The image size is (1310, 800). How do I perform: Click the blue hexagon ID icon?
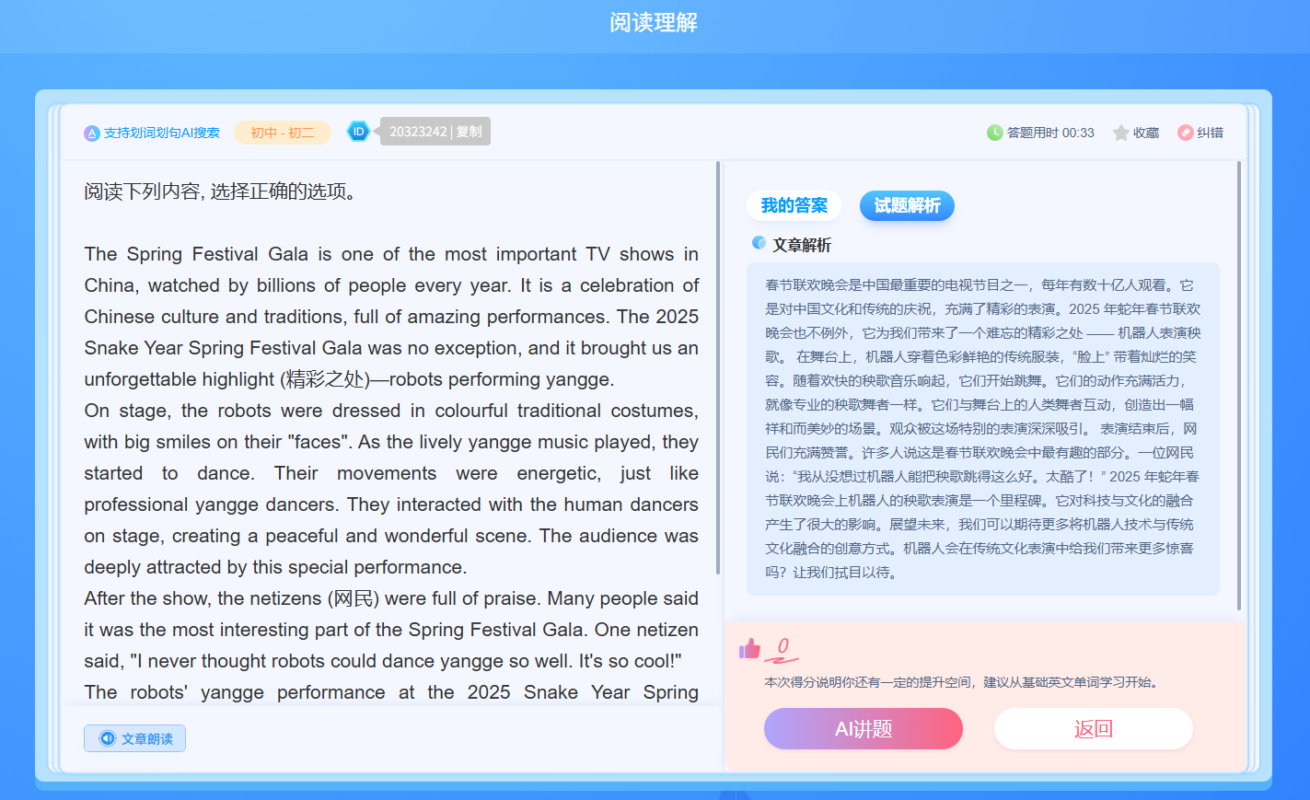pos(358,132)
